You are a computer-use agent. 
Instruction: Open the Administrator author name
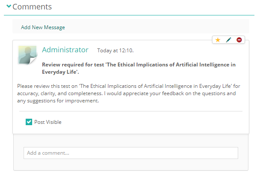(65, 50)
